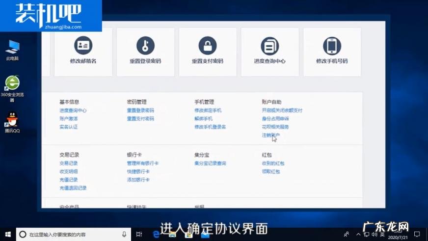Open the 修改绑定手机 link
This screenshot has height=241, width=428.
tap(208, 110)
